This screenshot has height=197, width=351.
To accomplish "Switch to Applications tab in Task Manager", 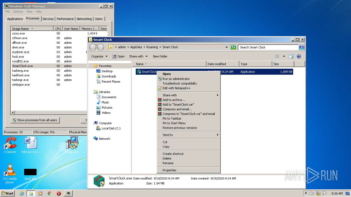I will [15, 19].
